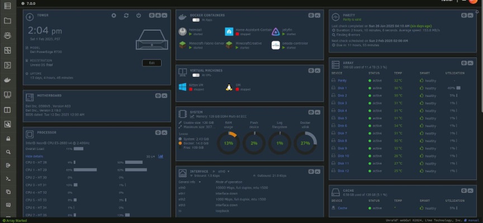
Task: Click the jellyfin container icon
Action: click(276, 32)
